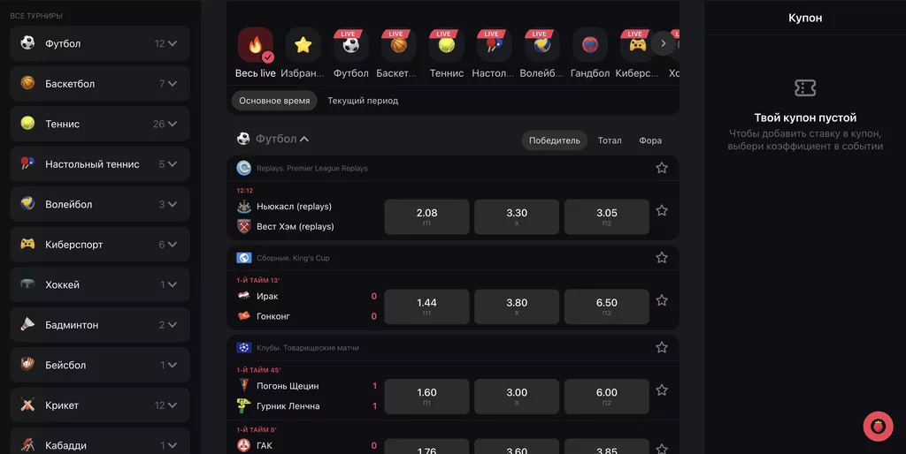Open live Теннис ball icon
906x454 pixels.
(446, 44)
